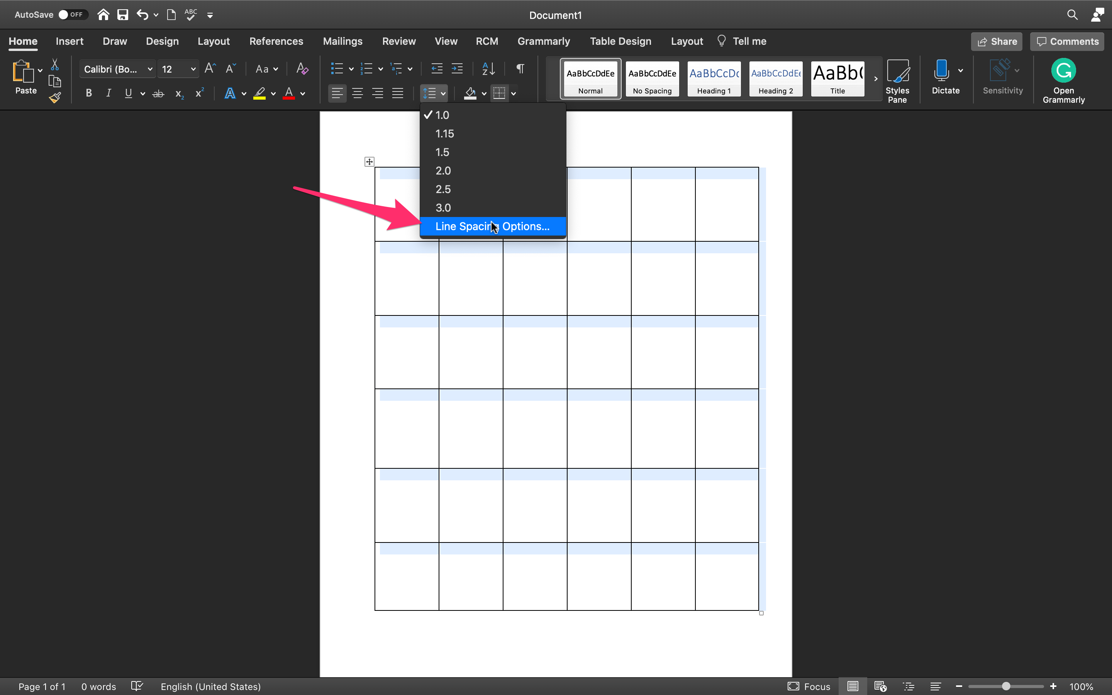Select the Decrease Indent icon
Screen dimensions: 1112x695
pos(436,69)
